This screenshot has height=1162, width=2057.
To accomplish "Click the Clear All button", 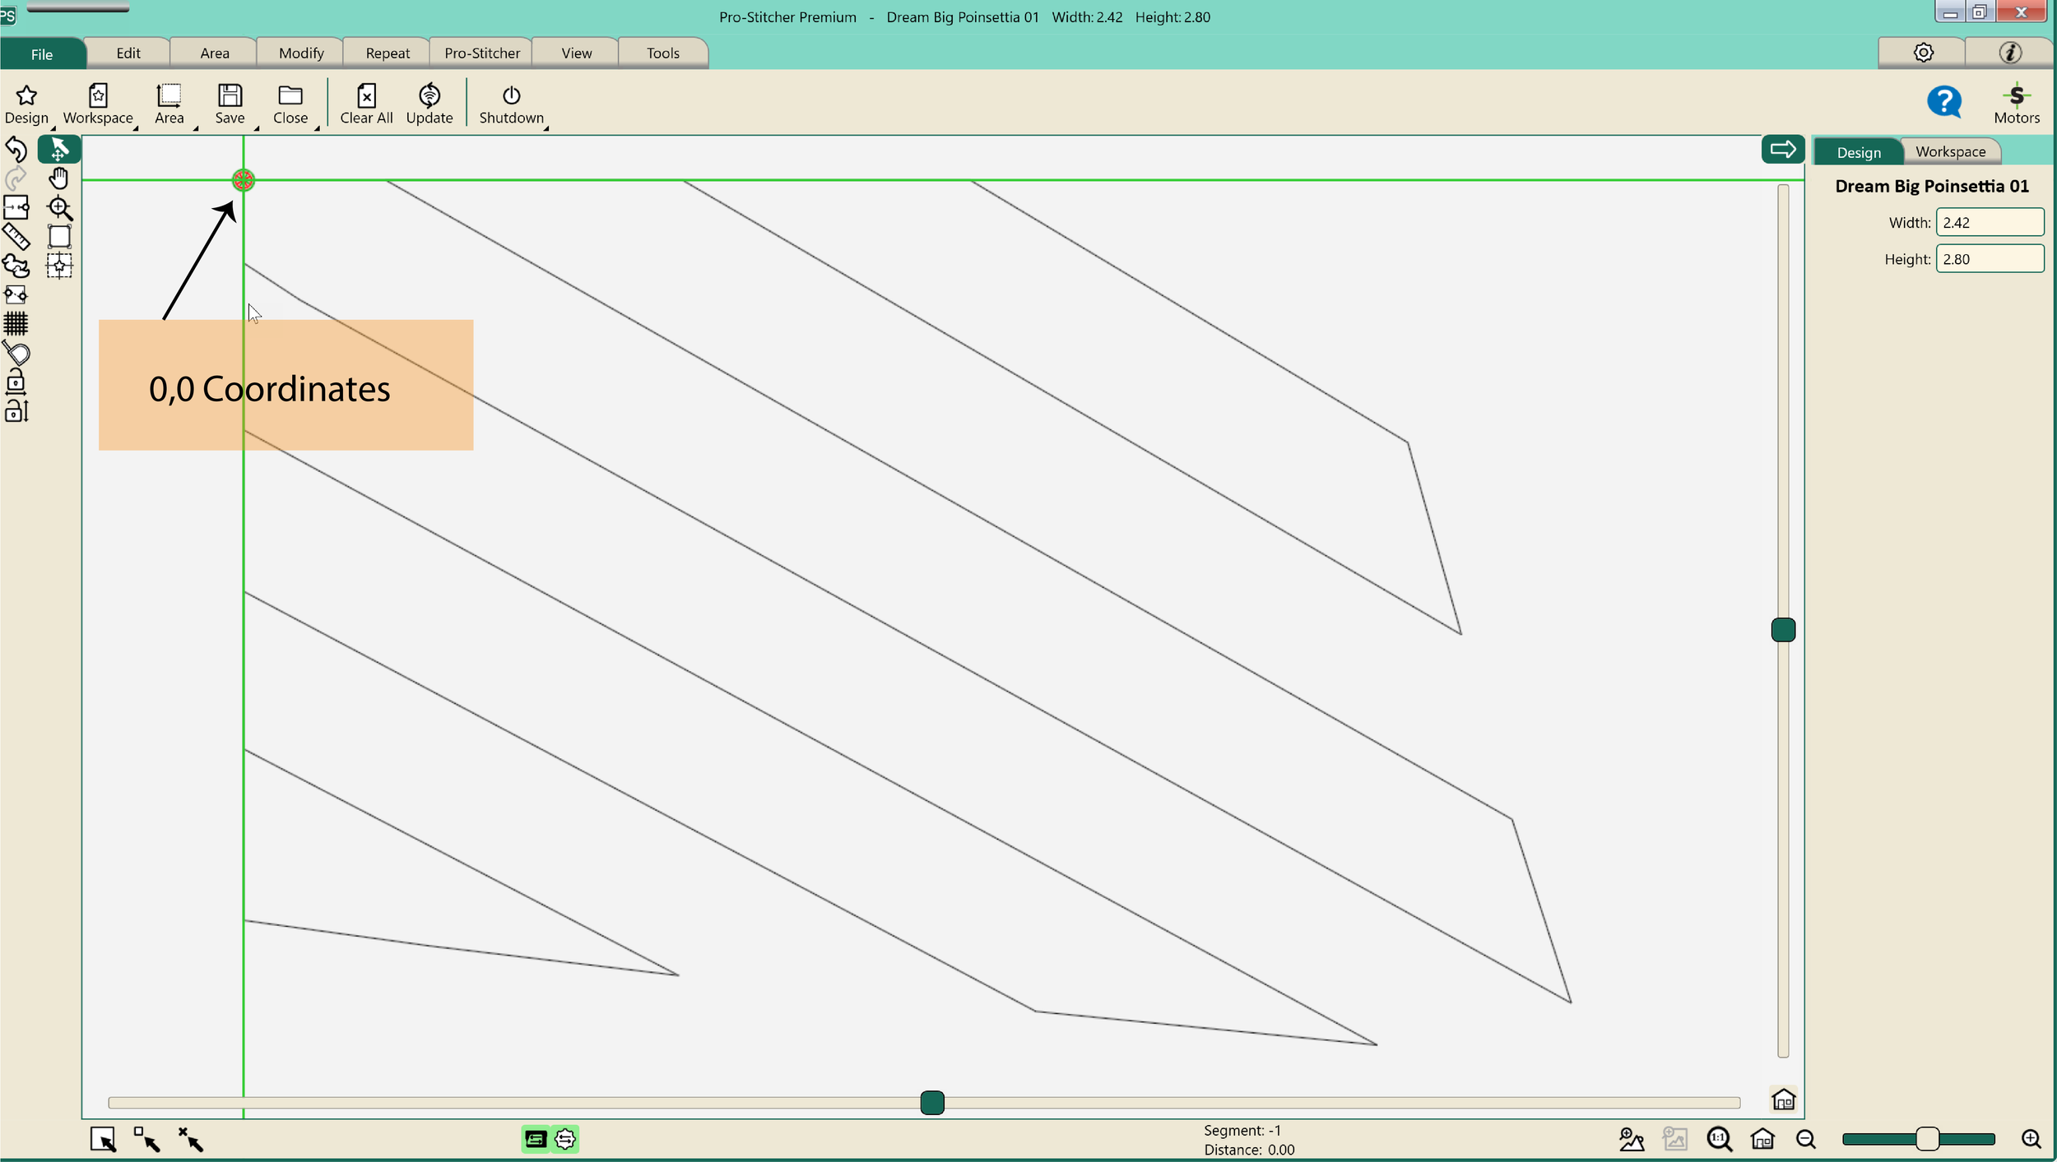I will pos(366,104).
